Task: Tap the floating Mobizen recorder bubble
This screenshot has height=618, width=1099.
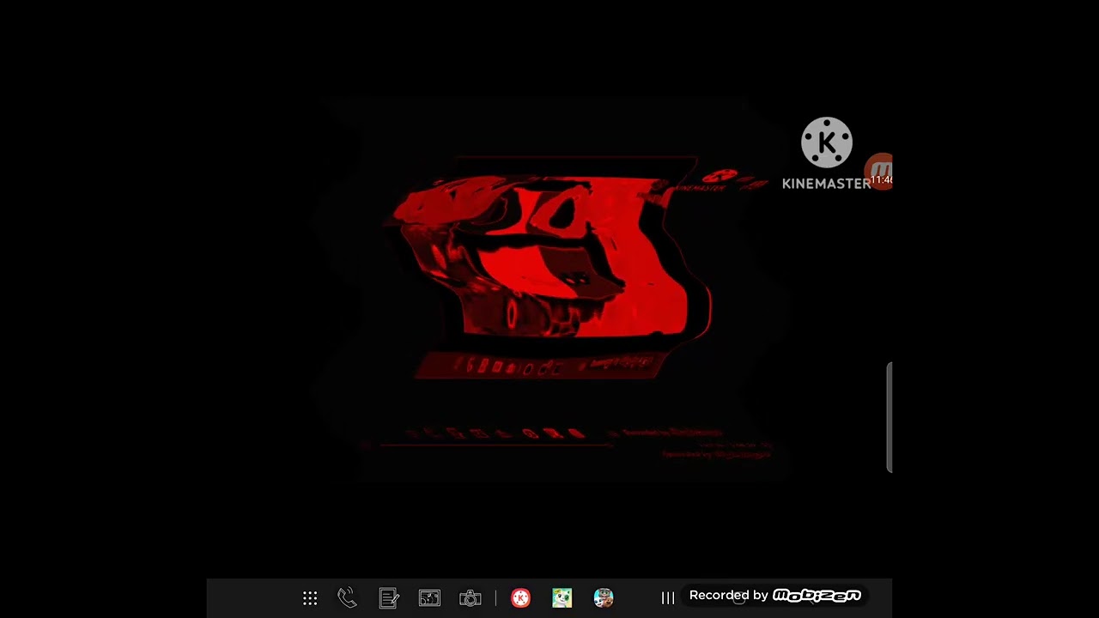Action: pos(879,172)
